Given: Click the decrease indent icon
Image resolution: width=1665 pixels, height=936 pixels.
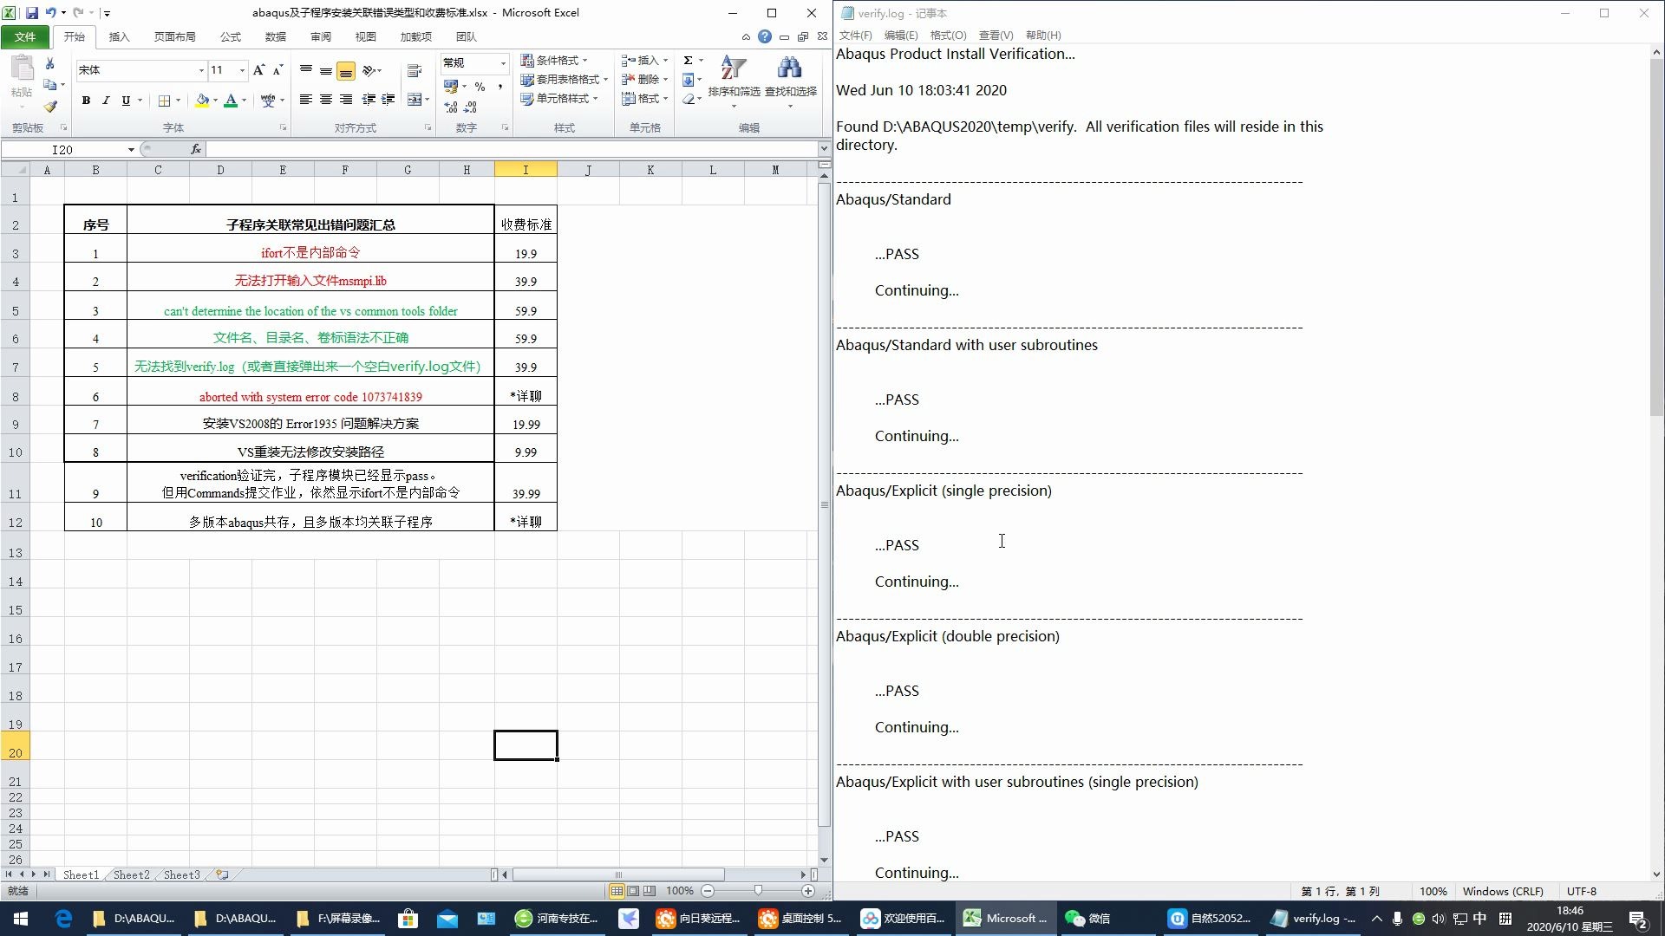Looking at the screenshot, I should (x=369, y=100).
